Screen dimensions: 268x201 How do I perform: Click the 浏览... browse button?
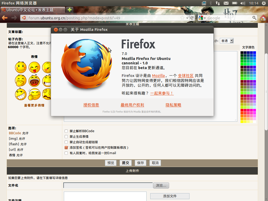[x=161, y=186]
